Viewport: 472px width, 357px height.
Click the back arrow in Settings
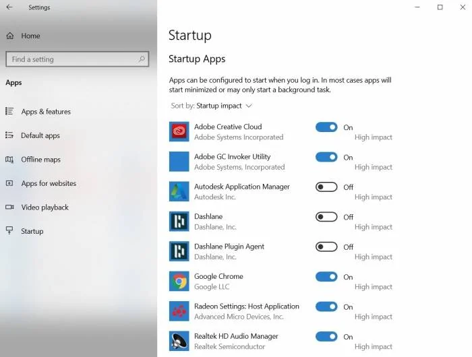pos(9,7)
